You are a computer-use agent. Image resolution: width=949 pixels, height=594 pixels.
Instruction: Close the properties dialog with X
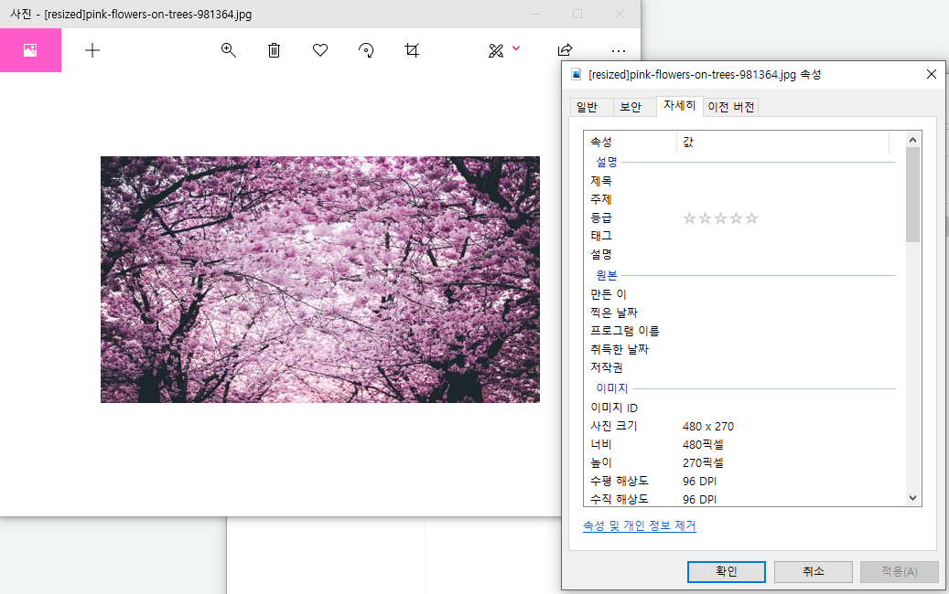[932, 74]
